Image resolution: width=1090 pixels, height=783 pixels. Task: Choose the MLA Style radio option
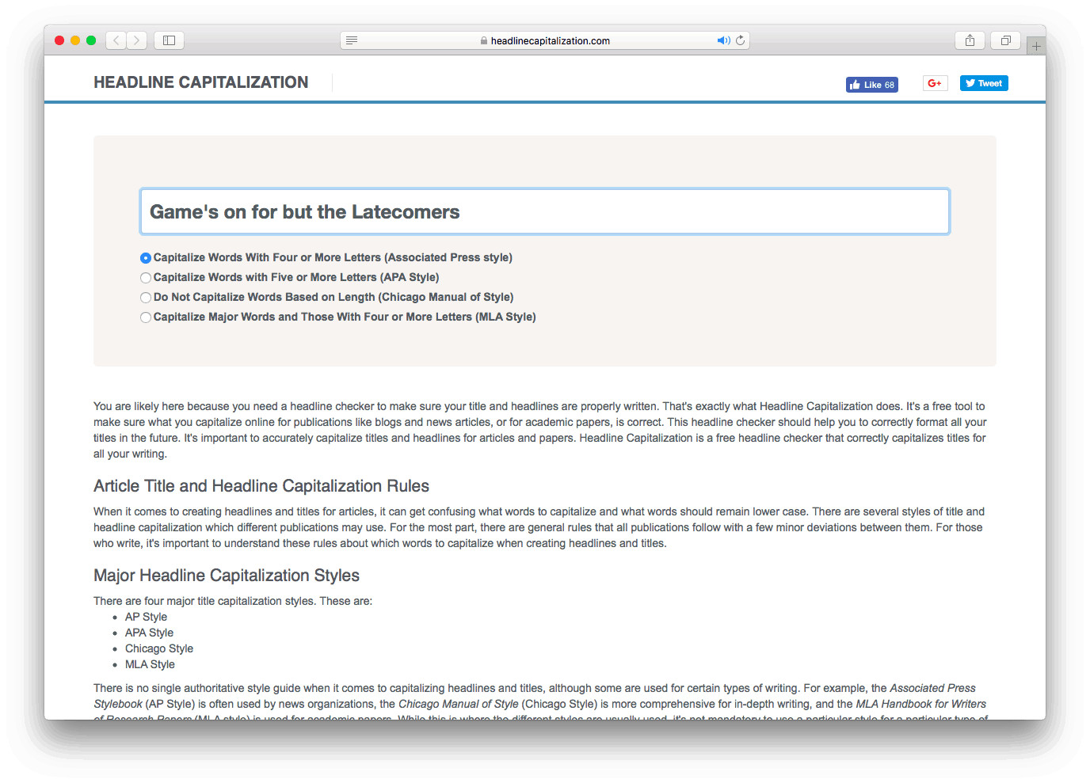click(x=146, y=317)
